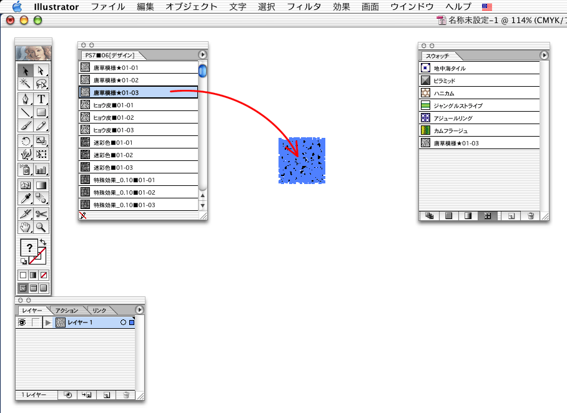This screenshot has height=413, width=567.
Task: Delete swatch trash in Swatches panel
Action: pyautogui.click(x=531, y=216)
